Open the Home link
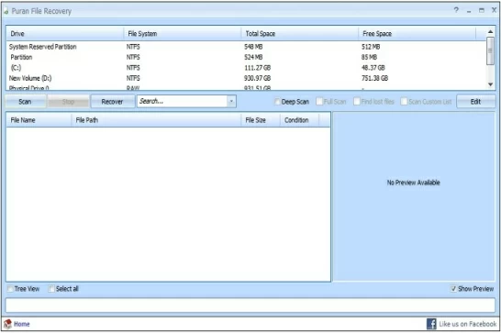The image size is (501, 333). point(22,324)
